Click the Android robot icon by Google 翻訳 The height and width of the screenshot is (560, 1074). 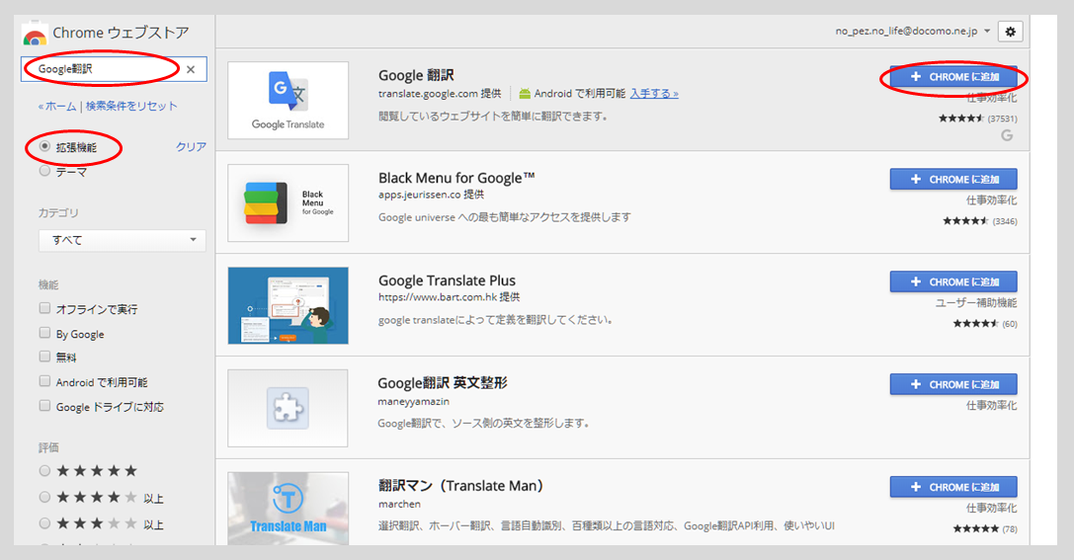(525, 93)
